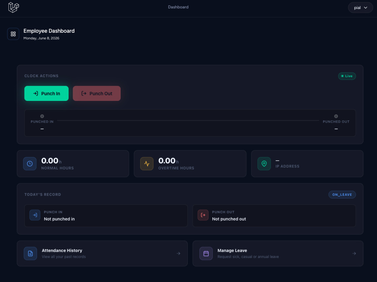Image resolution: width=377 pixels, height=282 pixels.
Task: Click the red punch out record icon
Action: (203, 215)
